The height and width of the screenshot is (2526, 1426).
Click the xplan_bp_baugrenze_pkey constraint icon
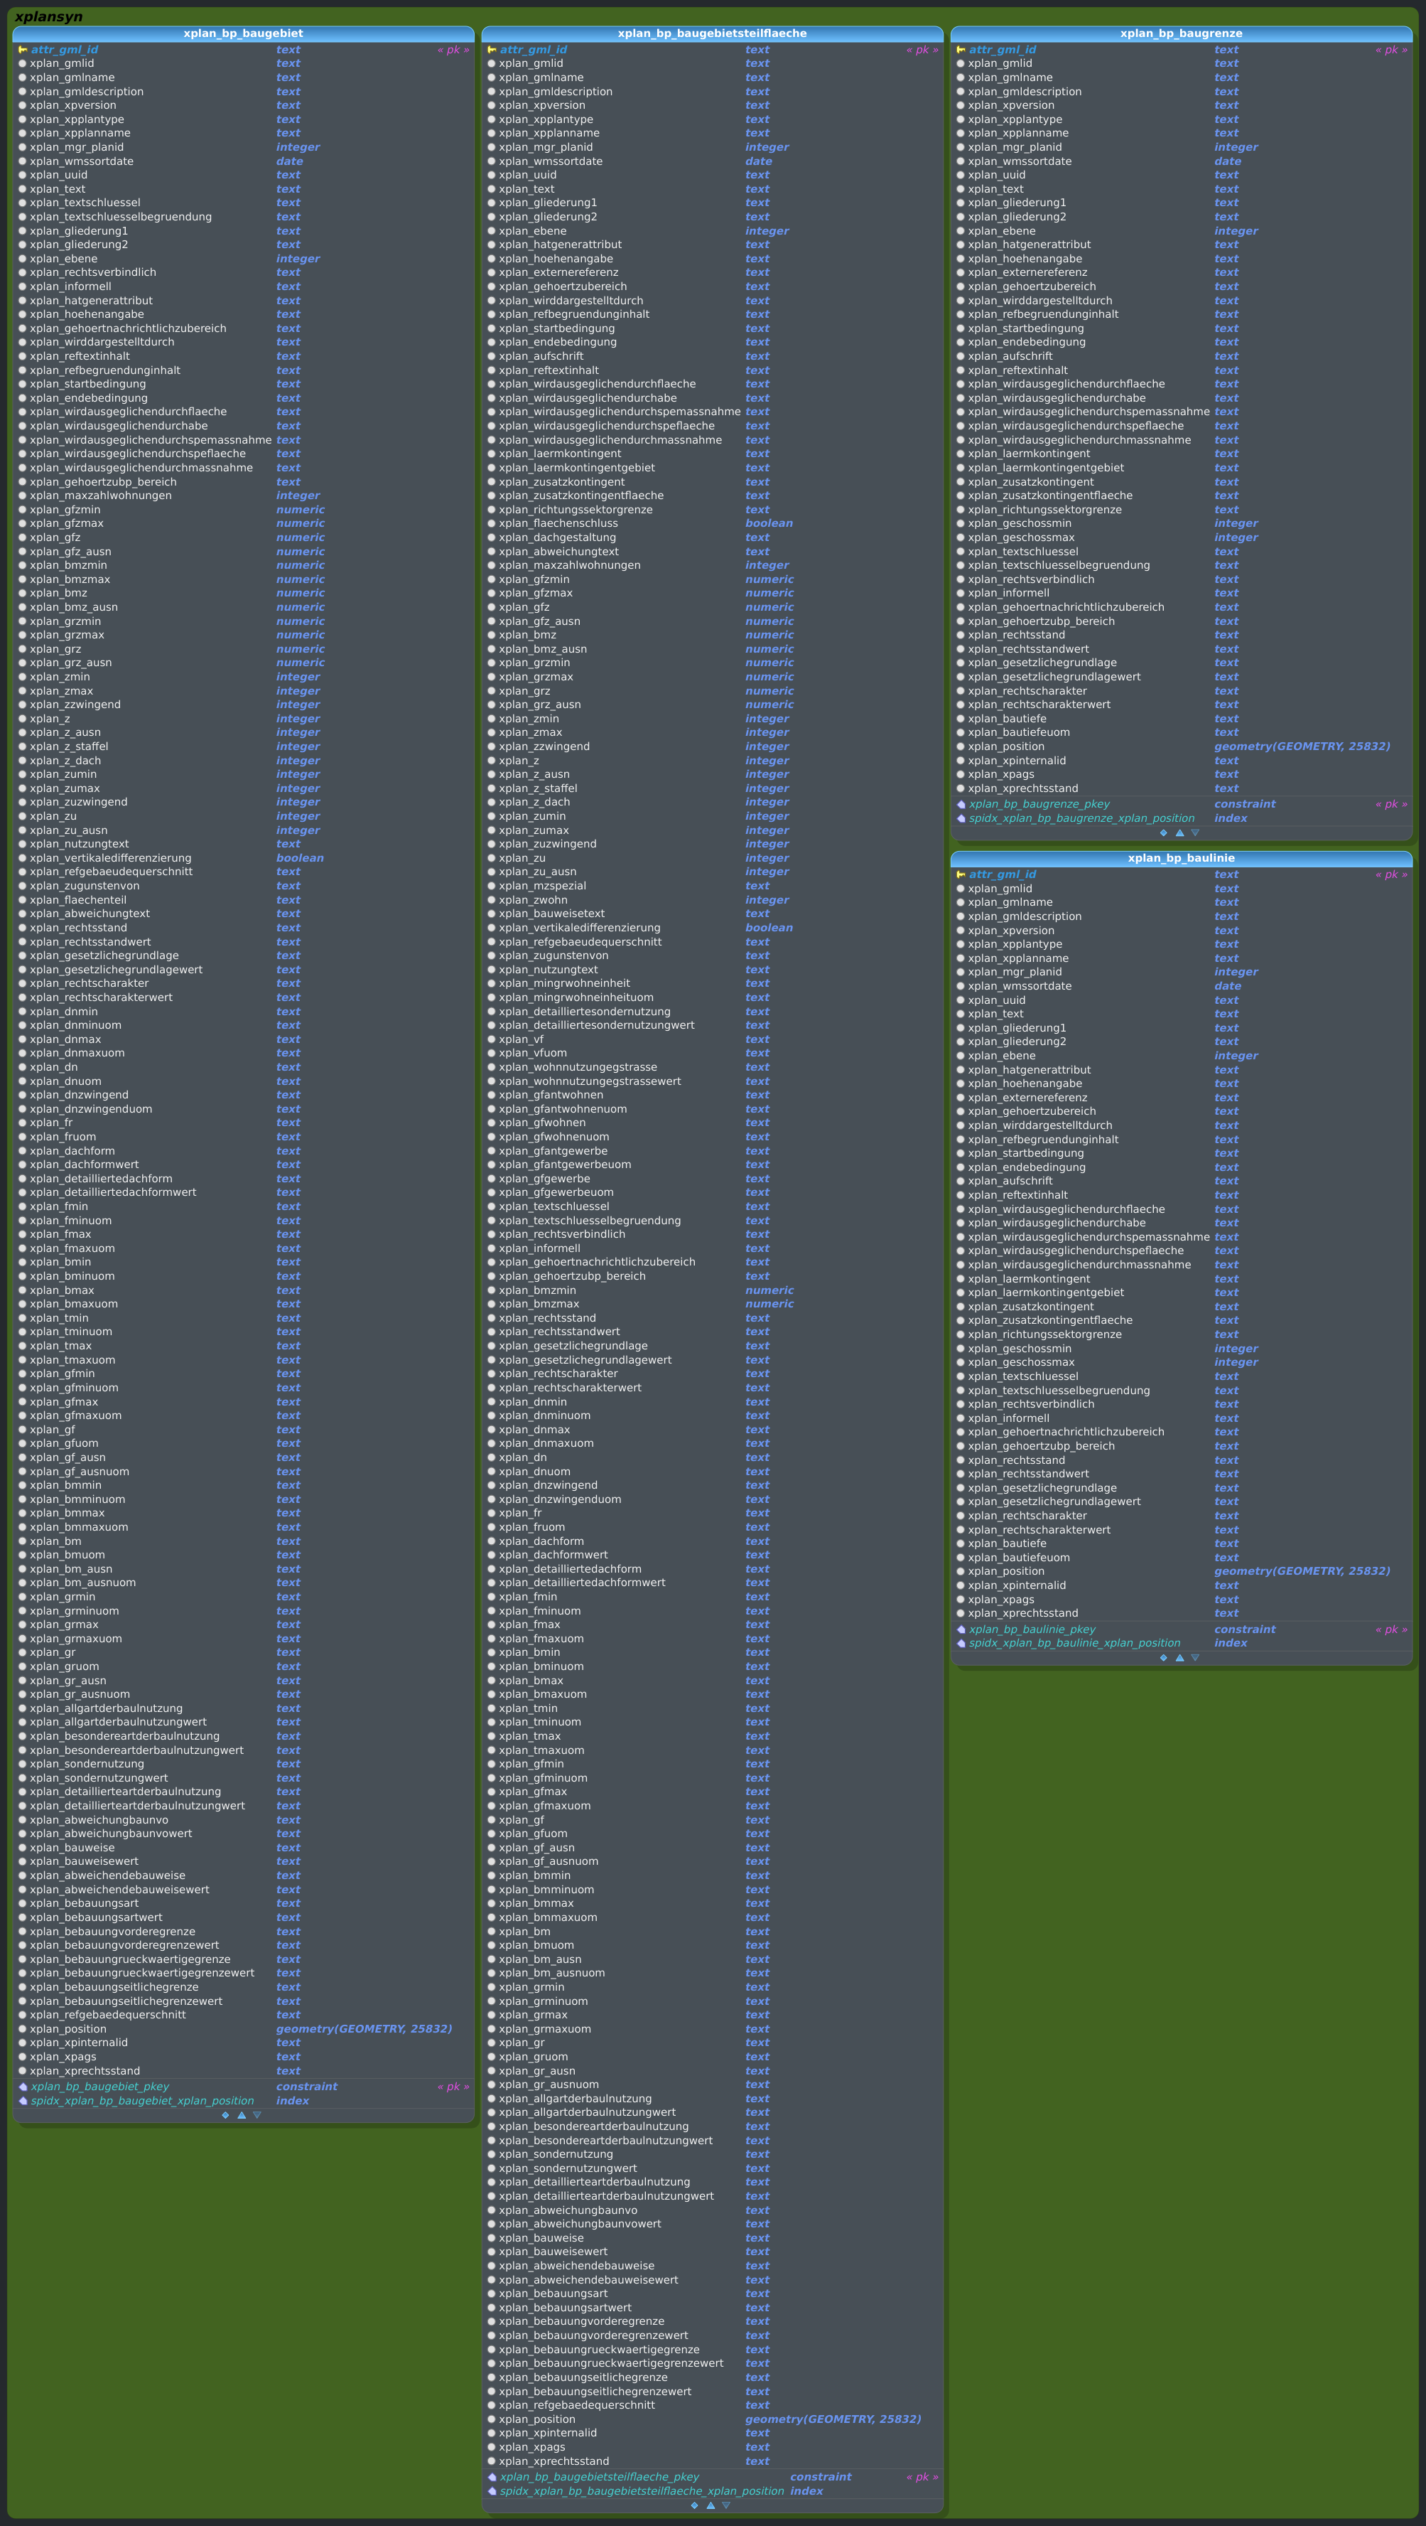961,804
